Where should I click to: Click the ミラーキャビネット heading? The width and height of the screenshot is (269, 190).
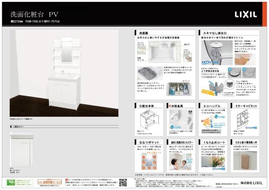pyautogui.click(x=246, y=106)
